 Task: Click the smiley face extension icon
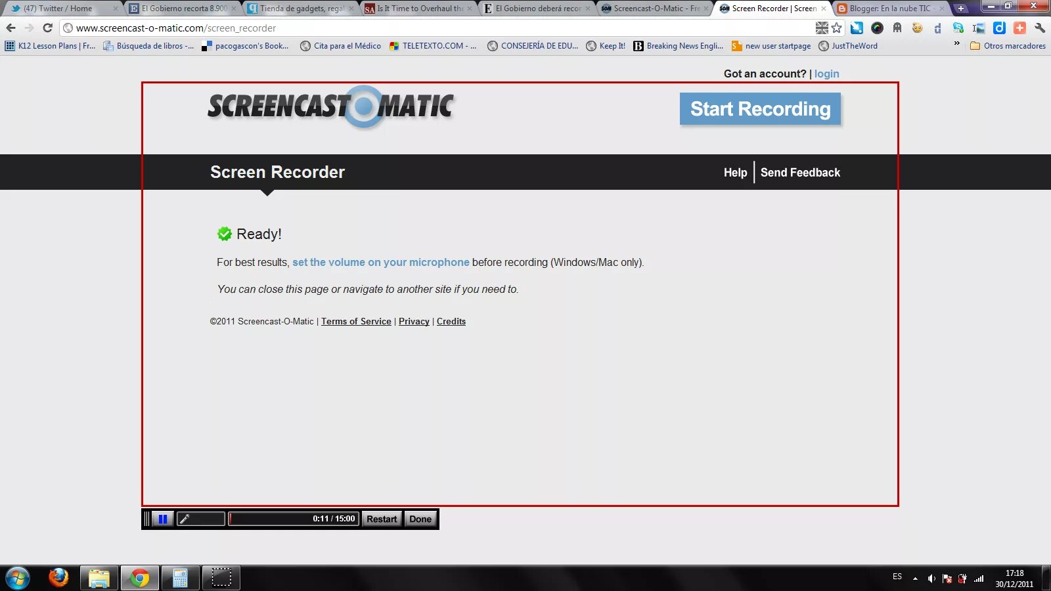[918, 28]
